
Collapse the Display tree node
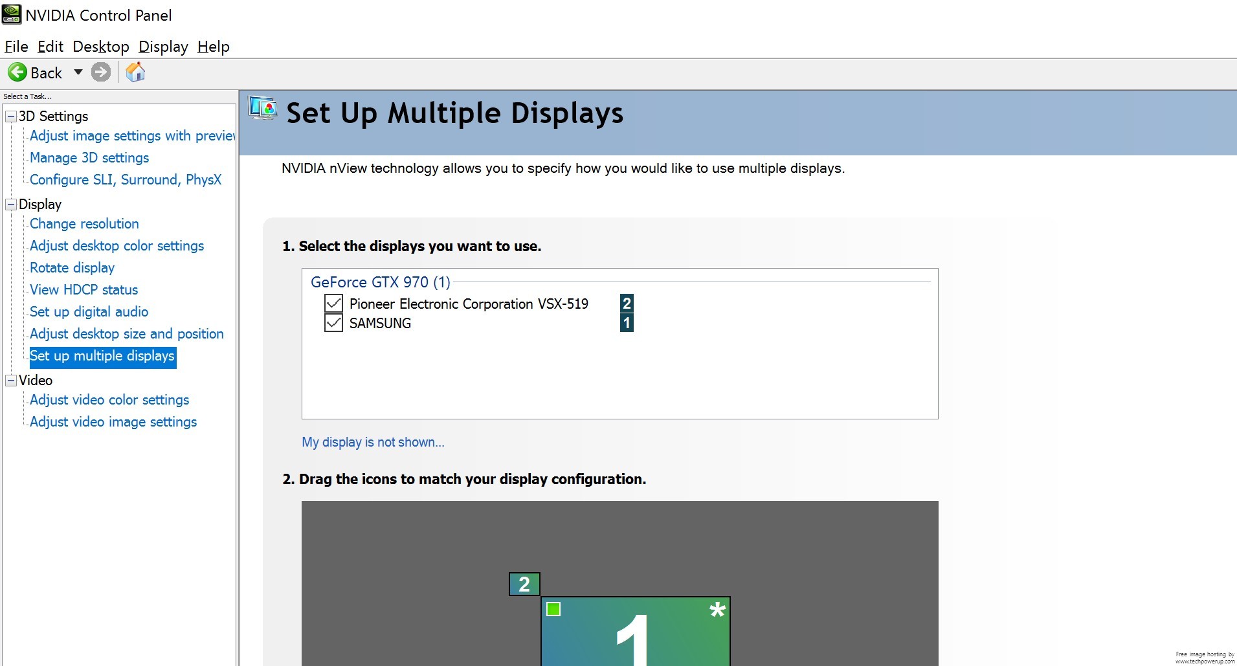click(x=11, y=205)
